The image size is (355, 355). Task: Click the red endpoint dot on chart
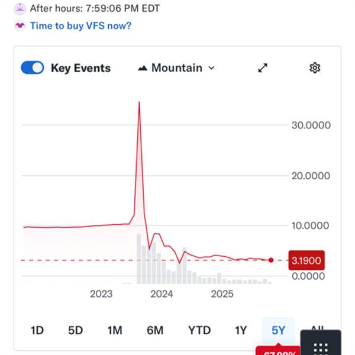click(271, 260)
